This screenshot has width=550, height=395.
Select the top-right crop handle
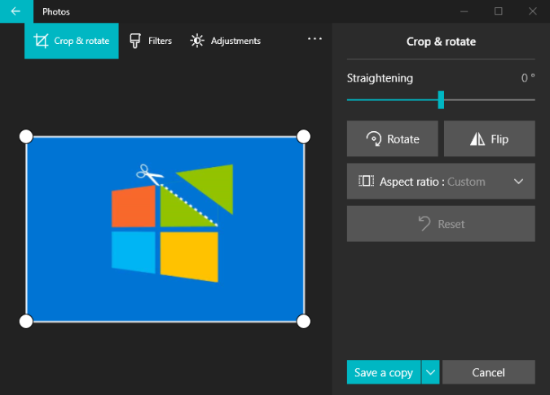303,137
